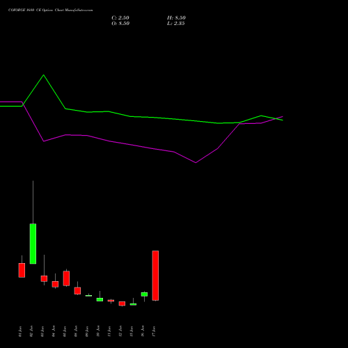Click the COFORGE options chart title text
Viewport: 348px width, 348px height.
click(x=50, y=10)
